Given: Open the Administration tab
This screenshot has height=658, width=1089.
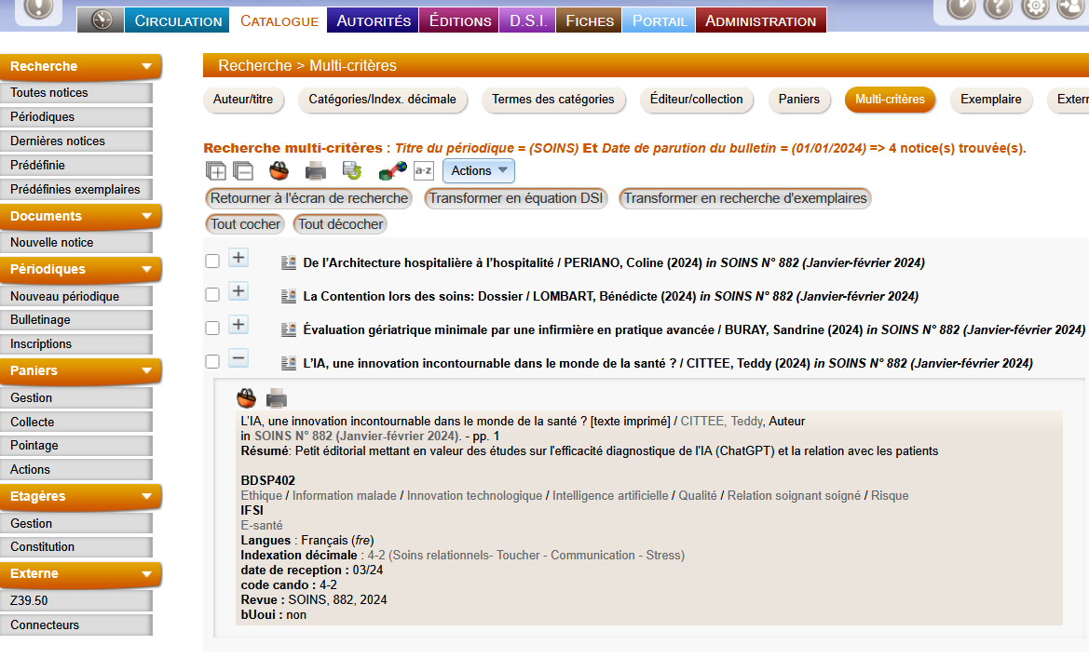Looking at the screenshot, I should point(760,20).
